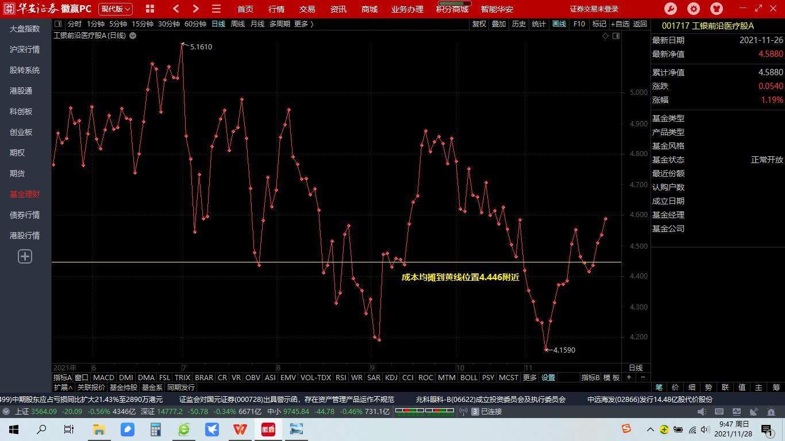Image resolution: width=785 pixels, height=441 pixels.
Task: Select the 日线 daily period
Action: click(218, 24)
